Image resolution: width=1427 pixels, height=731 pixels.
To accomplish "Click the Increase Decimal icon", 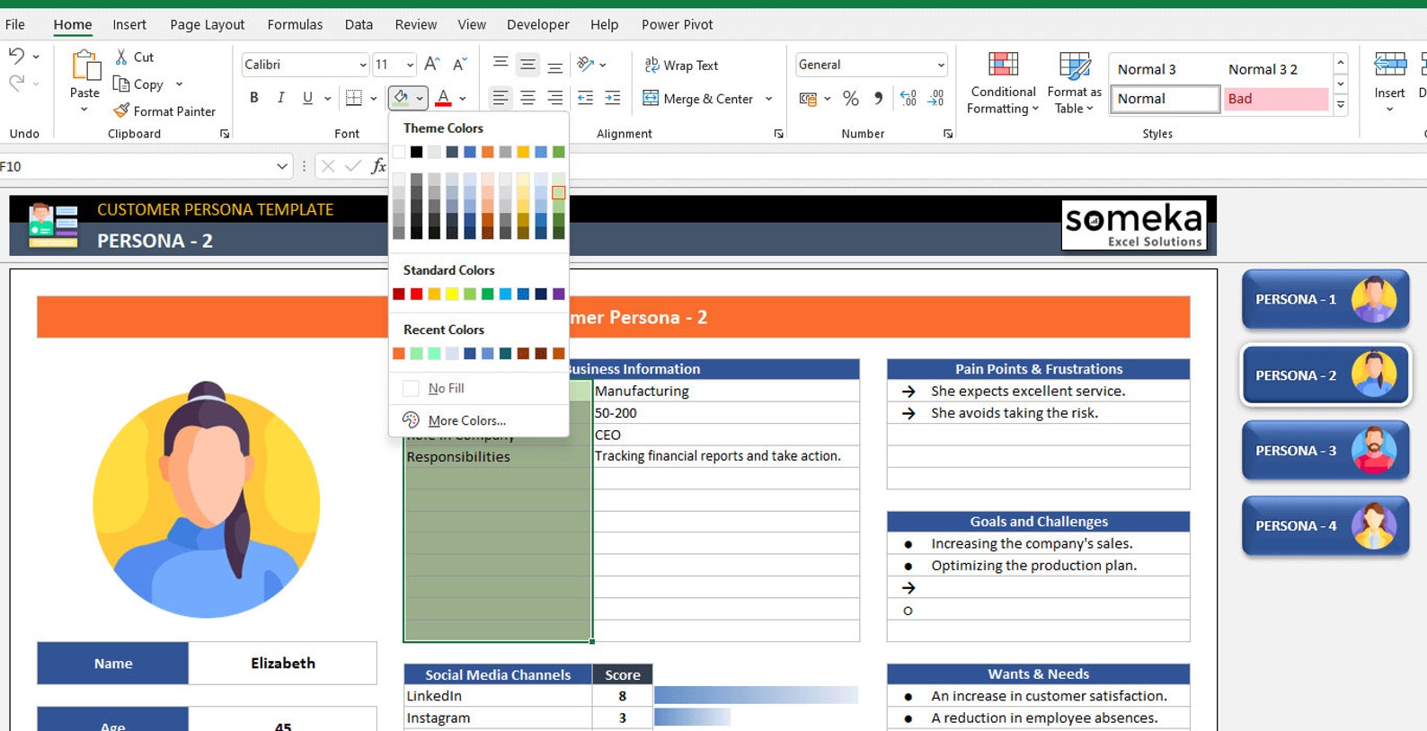I will (908, 98).
